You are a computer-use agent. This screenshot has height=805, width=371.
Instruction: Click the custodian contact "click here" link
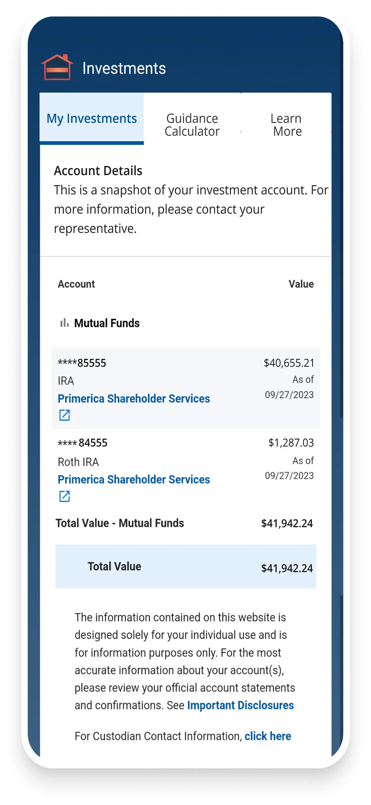268,736
